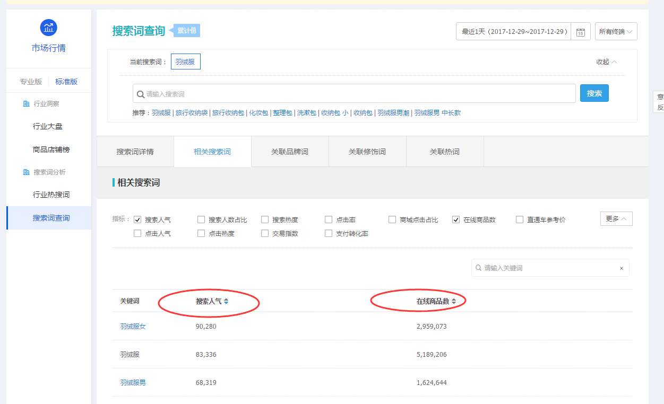Sort by 在线商品数 arrow icon
This screenshot has width=664, height=404.
[454, 301]
